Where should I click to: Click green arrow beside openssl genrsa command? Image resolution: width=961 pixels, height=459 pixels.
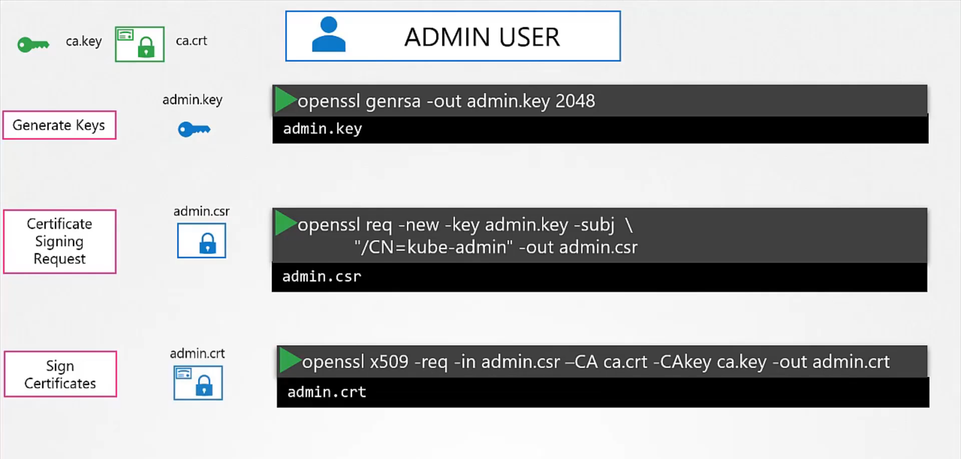[x=286, y=100]
